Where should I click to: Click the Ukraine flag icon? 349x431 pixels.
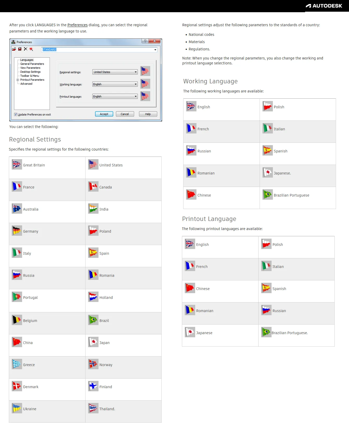coord(17,408)
